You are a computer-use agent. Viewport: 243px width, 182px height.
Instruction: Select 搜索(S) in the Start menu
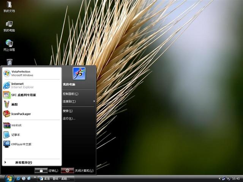68,111
